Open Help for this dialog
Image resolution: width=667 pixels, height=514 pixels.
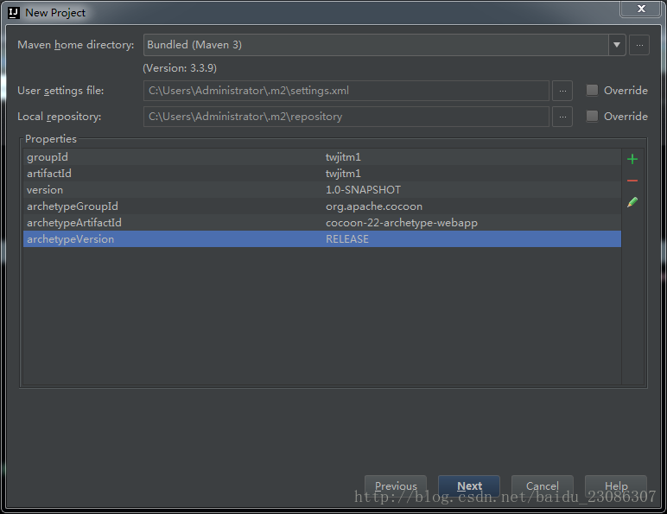pyautogui.click(x=616, y=485)
